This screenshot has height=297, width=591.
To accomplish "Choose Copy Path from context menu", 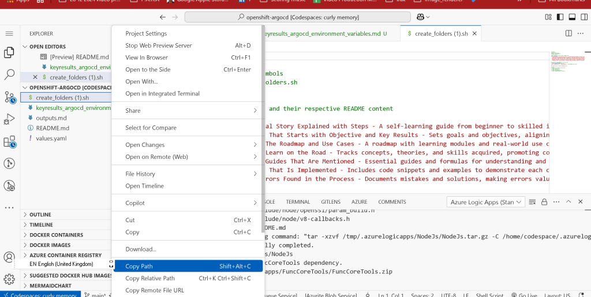I will point(187,266).
